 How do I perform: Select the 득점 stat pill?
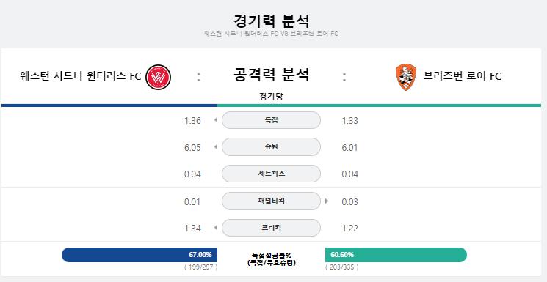pyautogui.click(x=271, y=120)
